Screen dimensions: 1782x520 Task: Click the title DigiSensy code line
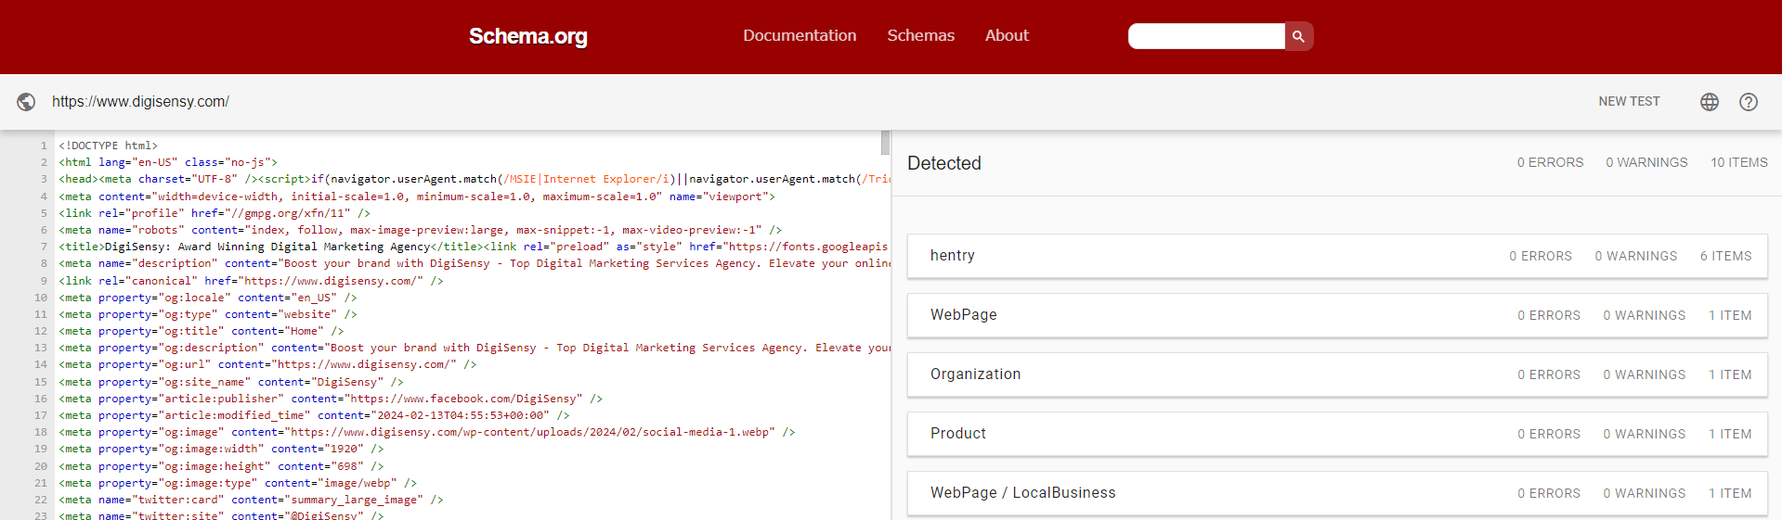473,247
